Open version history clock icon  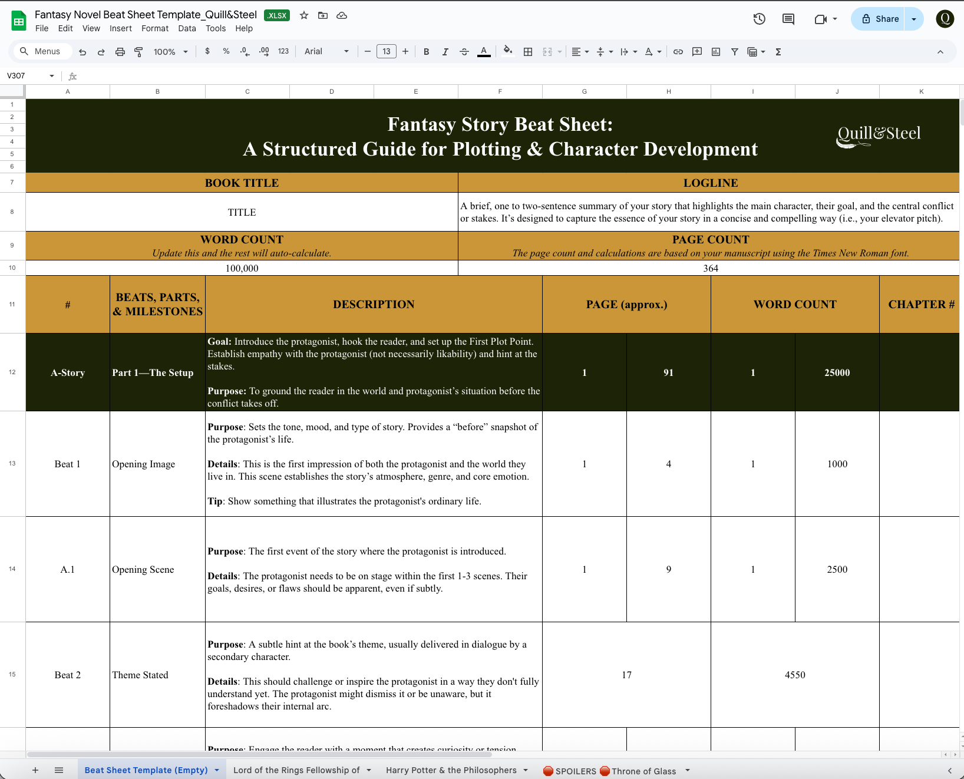coord(759,19)
